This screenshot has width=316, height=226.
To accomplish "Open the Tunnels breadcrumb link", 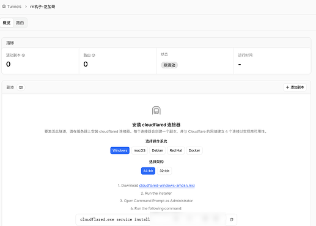I will (x=14, y=7).
